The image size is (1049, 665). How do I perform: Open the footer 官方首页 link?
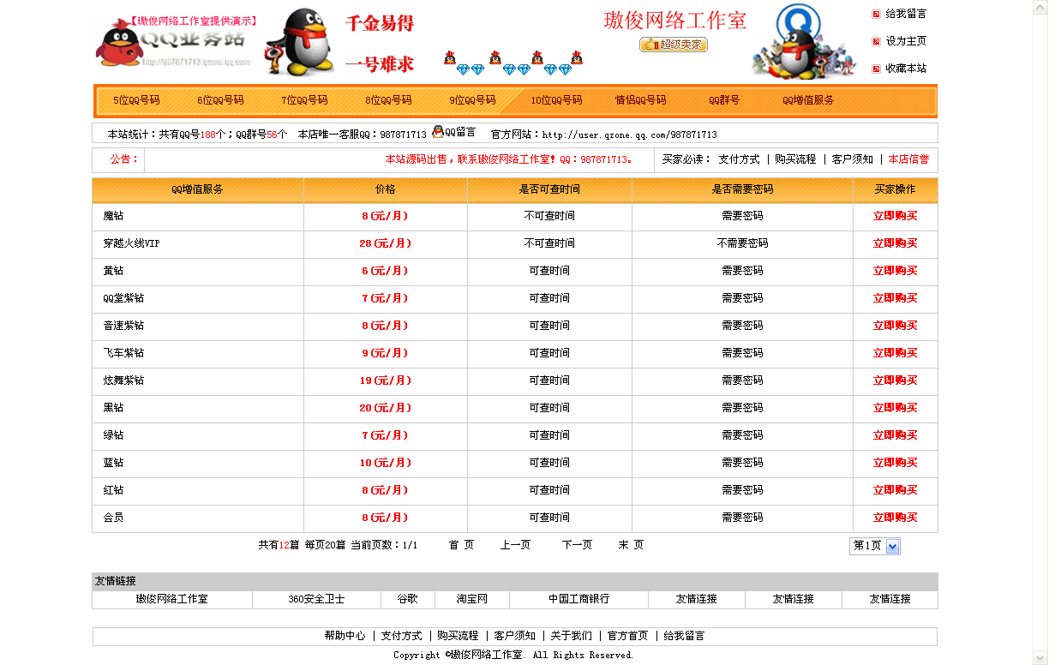pos(627,636)
